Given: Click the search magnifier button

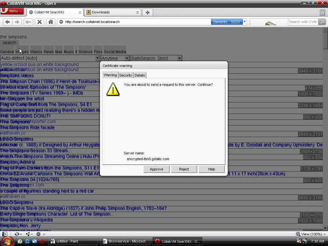Looking at the screenshot, I should [x=322, y=22].
